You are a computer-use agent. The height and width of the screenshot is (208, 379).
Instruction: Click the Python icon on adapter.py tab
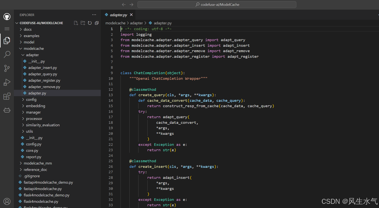[x=107, y=15]
